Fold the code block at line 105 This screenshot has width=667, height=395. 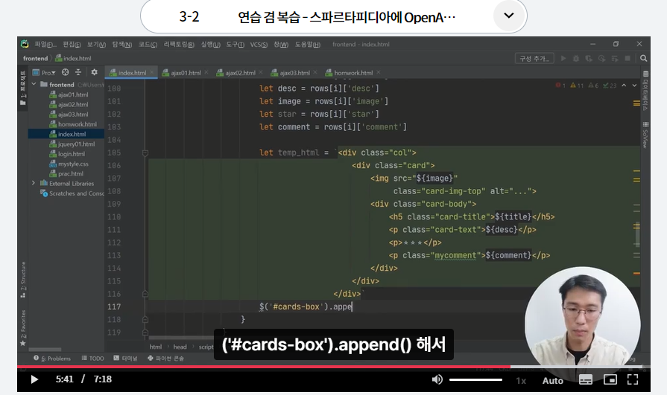[145, 153]
